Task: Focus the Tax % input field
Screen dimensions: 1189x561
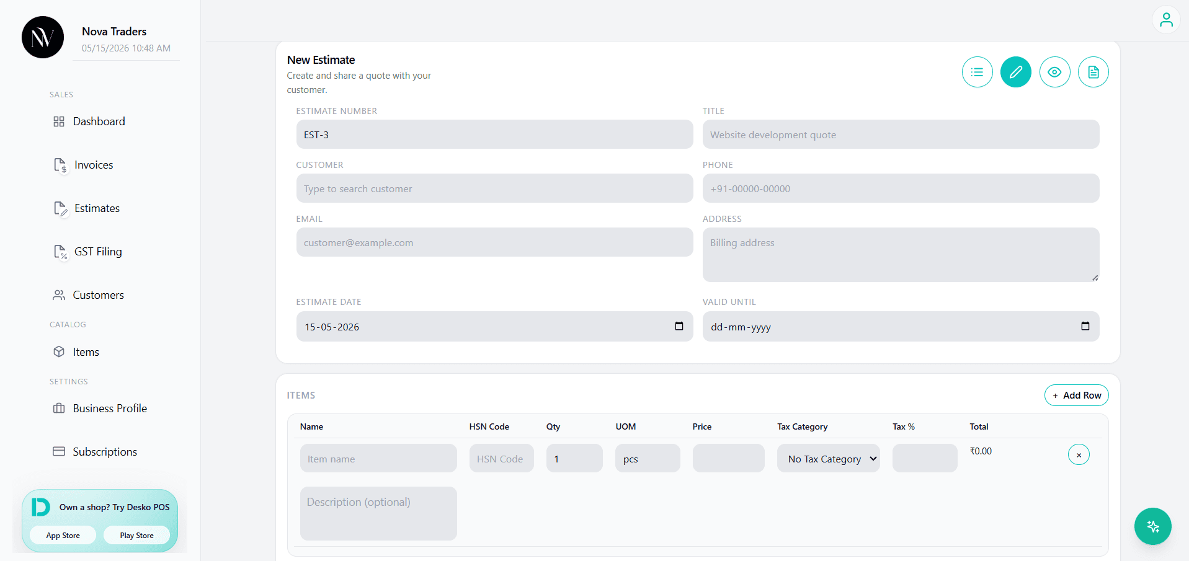Action: click(925, 458)
